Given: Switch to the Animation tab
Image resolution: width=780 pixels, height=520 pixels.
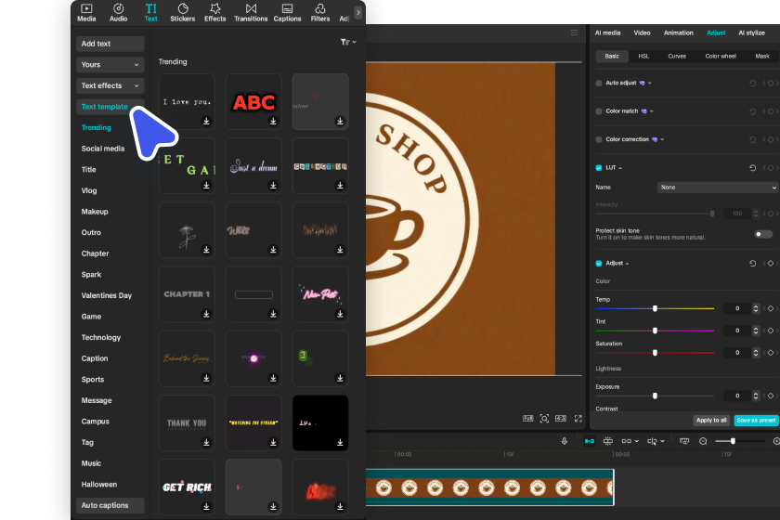Looking at the screenshot, I should pyautogui.click(x=678, y=32).
